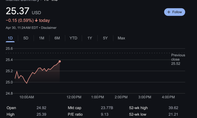The width and height of the screenshot is (197, 118).
Task: Click the 52-wk low value 21.21
Action: [173, 114]
